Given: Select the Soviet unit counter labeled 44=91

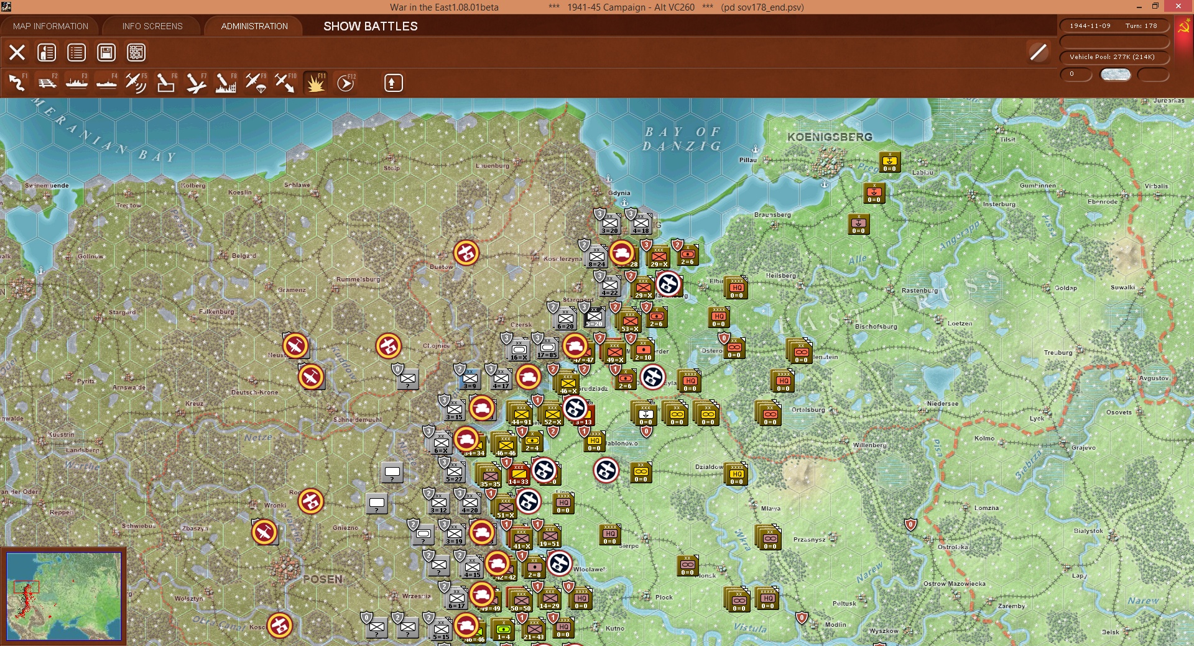Looking at the screenshot, I should pyautogui.click(x=521, y=414).
